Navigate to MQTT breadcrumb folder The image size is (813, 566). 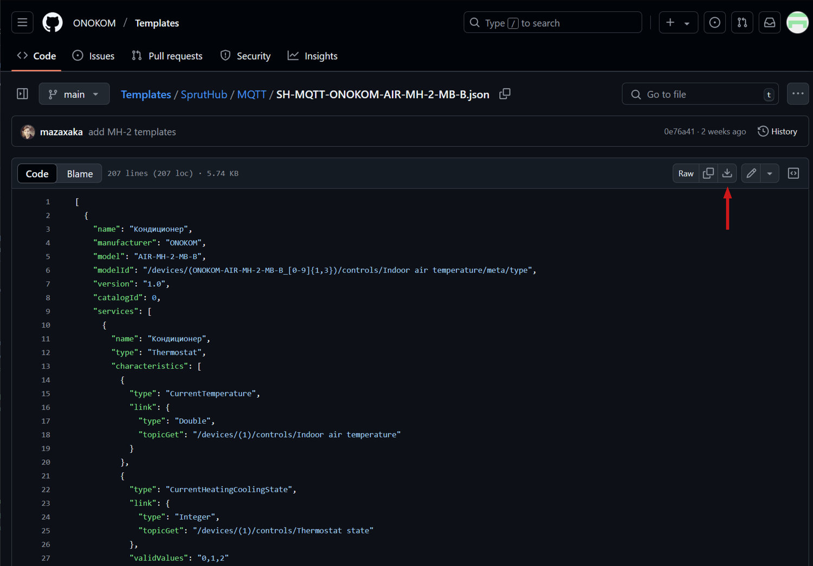click(x=251, y=94)
